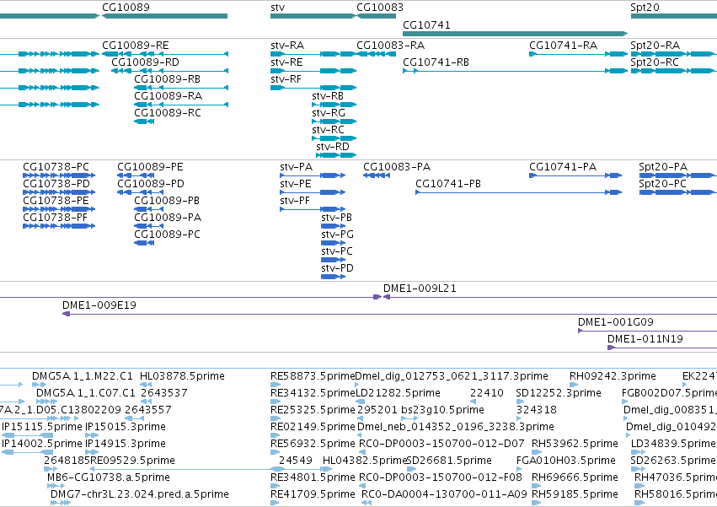Select the Spt20 gene bar
Image resolution: width=717 pixels, height=507 pixels.
click(673, 16)
